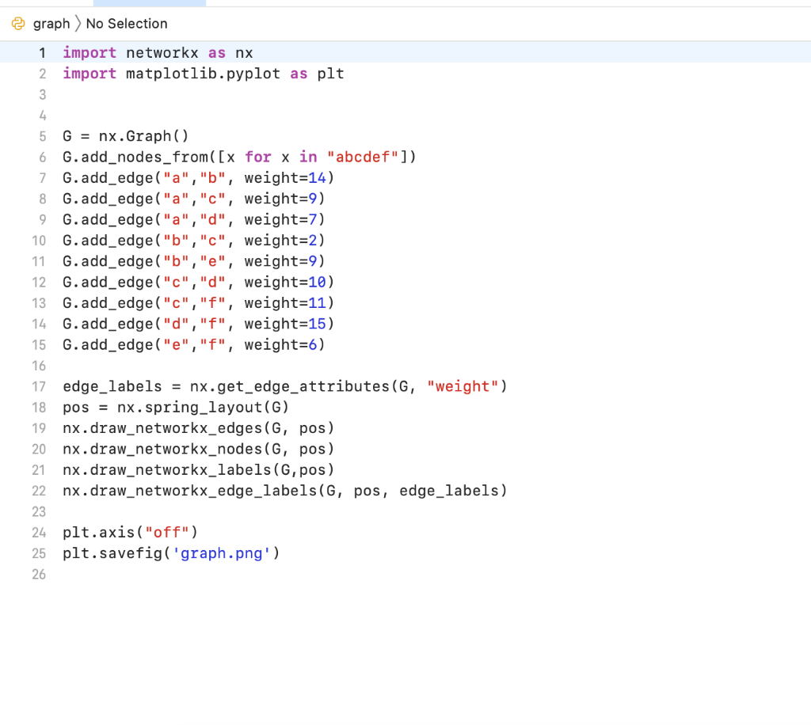Open the graph breadcrumb item
Image resolution: width=811 pixels, height=725 pixels.
[51, 24]
